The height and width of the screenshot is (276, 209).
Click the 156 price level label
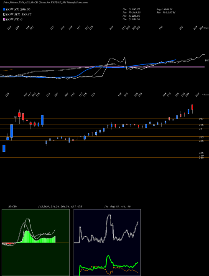point(201,141)
